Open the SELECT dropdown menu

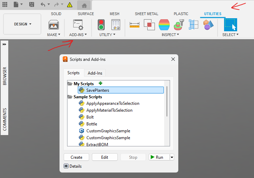(x=230, y=35)
